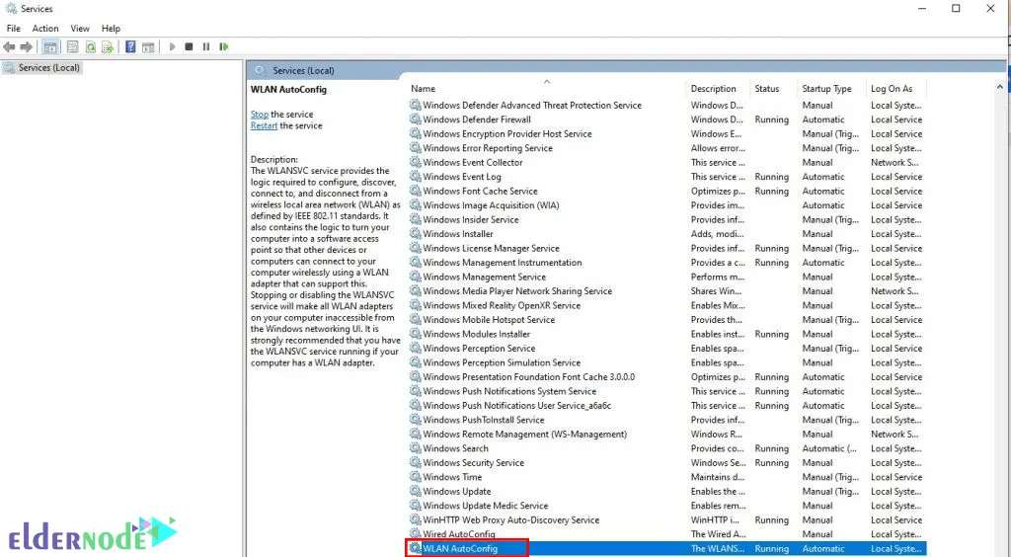
Task: Open the Properties toolbar icon
Action: tap(73, 47)
